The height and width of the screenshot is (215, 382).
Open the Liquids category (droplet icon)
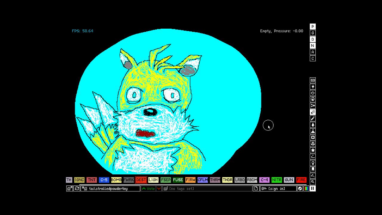pyautogui.click(x=313, y=125)
